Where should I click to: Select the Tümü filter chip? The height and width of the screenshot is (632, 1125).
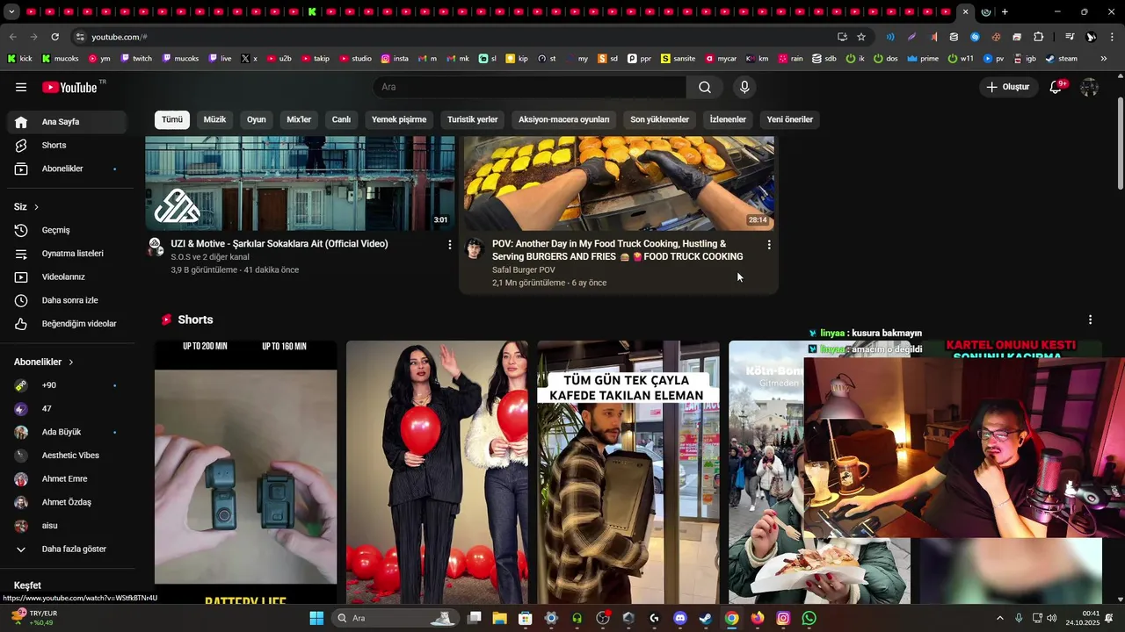(172, 119)
